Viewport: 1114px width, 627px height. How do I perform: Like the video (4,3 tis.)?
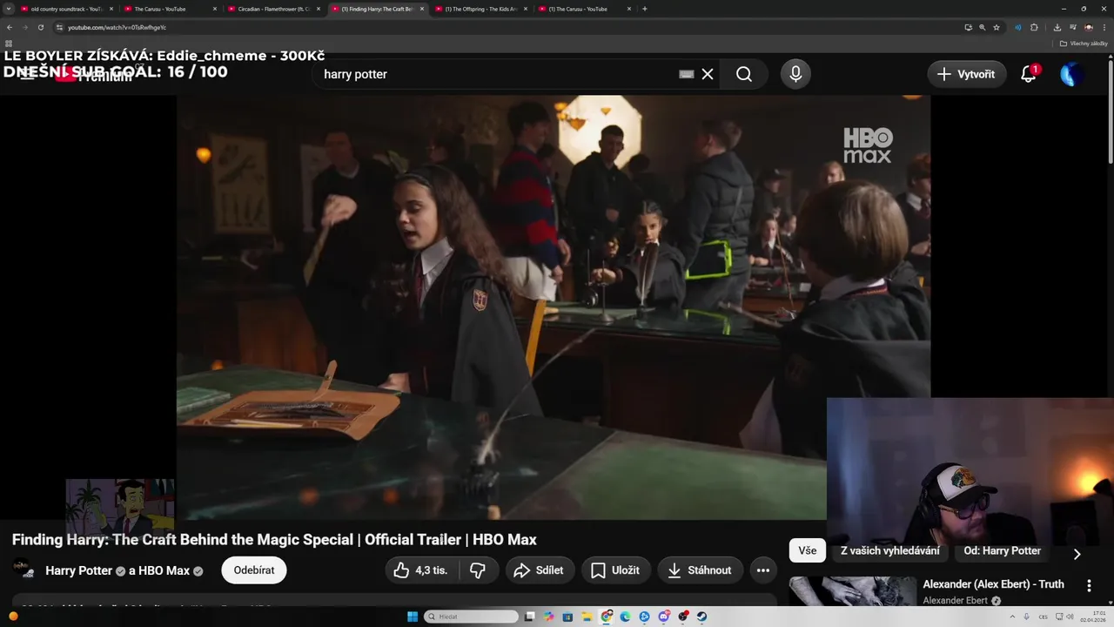pos(421,570)
